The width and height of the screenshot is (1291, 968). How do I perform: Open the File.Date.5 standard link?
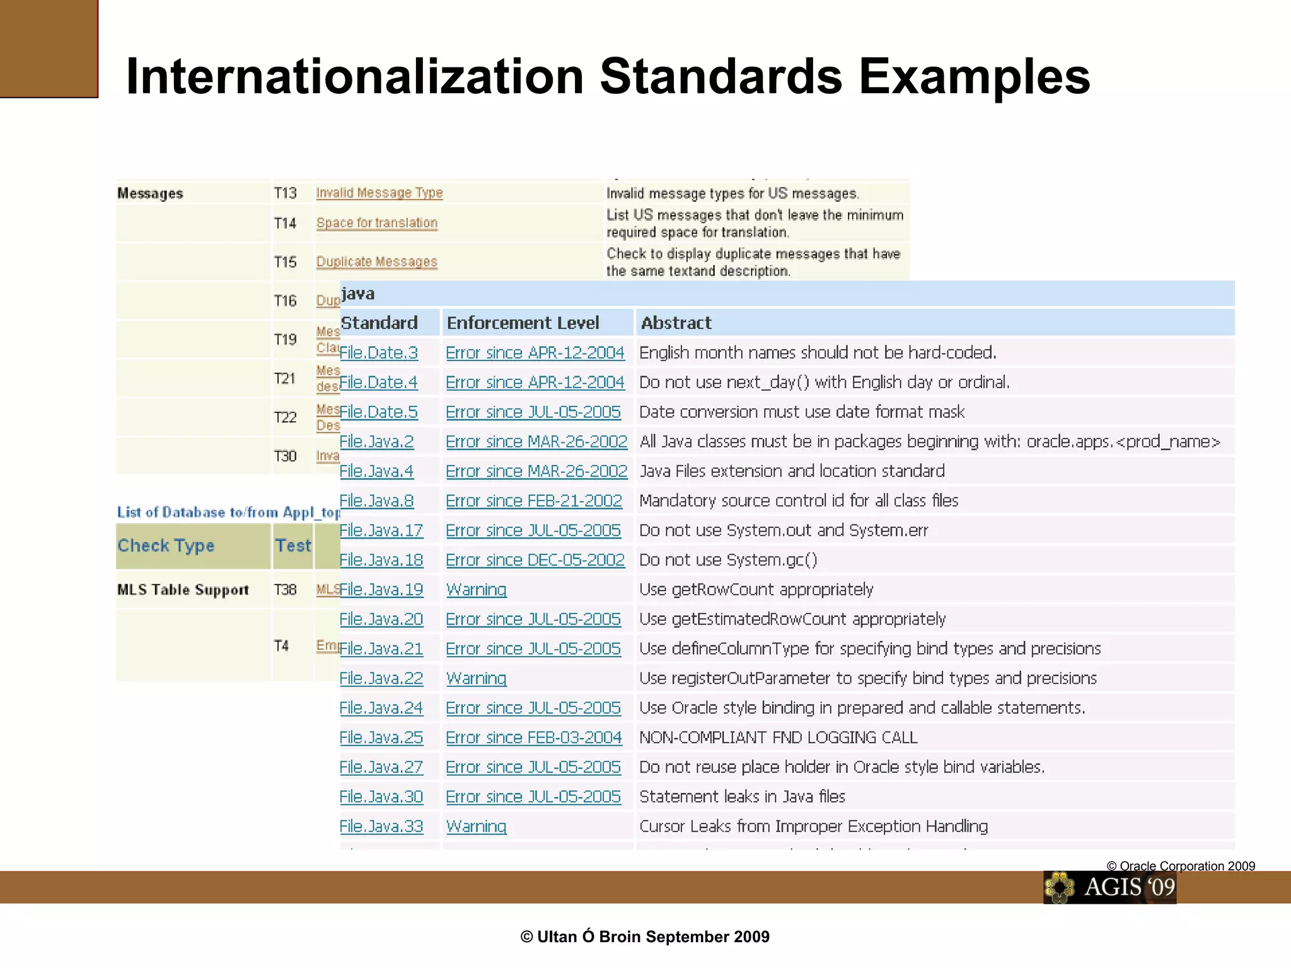point(379,412)
